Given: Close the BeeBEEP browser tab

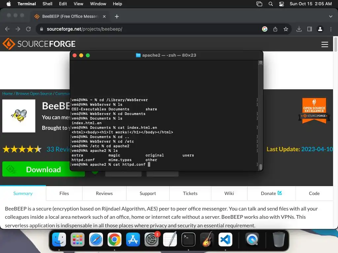Looking at the screenshot, I should pos(104,16).
